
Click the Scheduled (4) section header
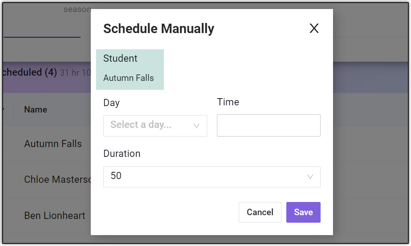pos(28,72)
